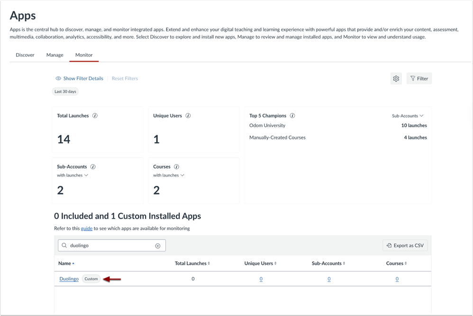Expand 'with launches' dropdown under Courses
Image resolution: width=473 pixels, height=316 pixels.
[169, 176]
